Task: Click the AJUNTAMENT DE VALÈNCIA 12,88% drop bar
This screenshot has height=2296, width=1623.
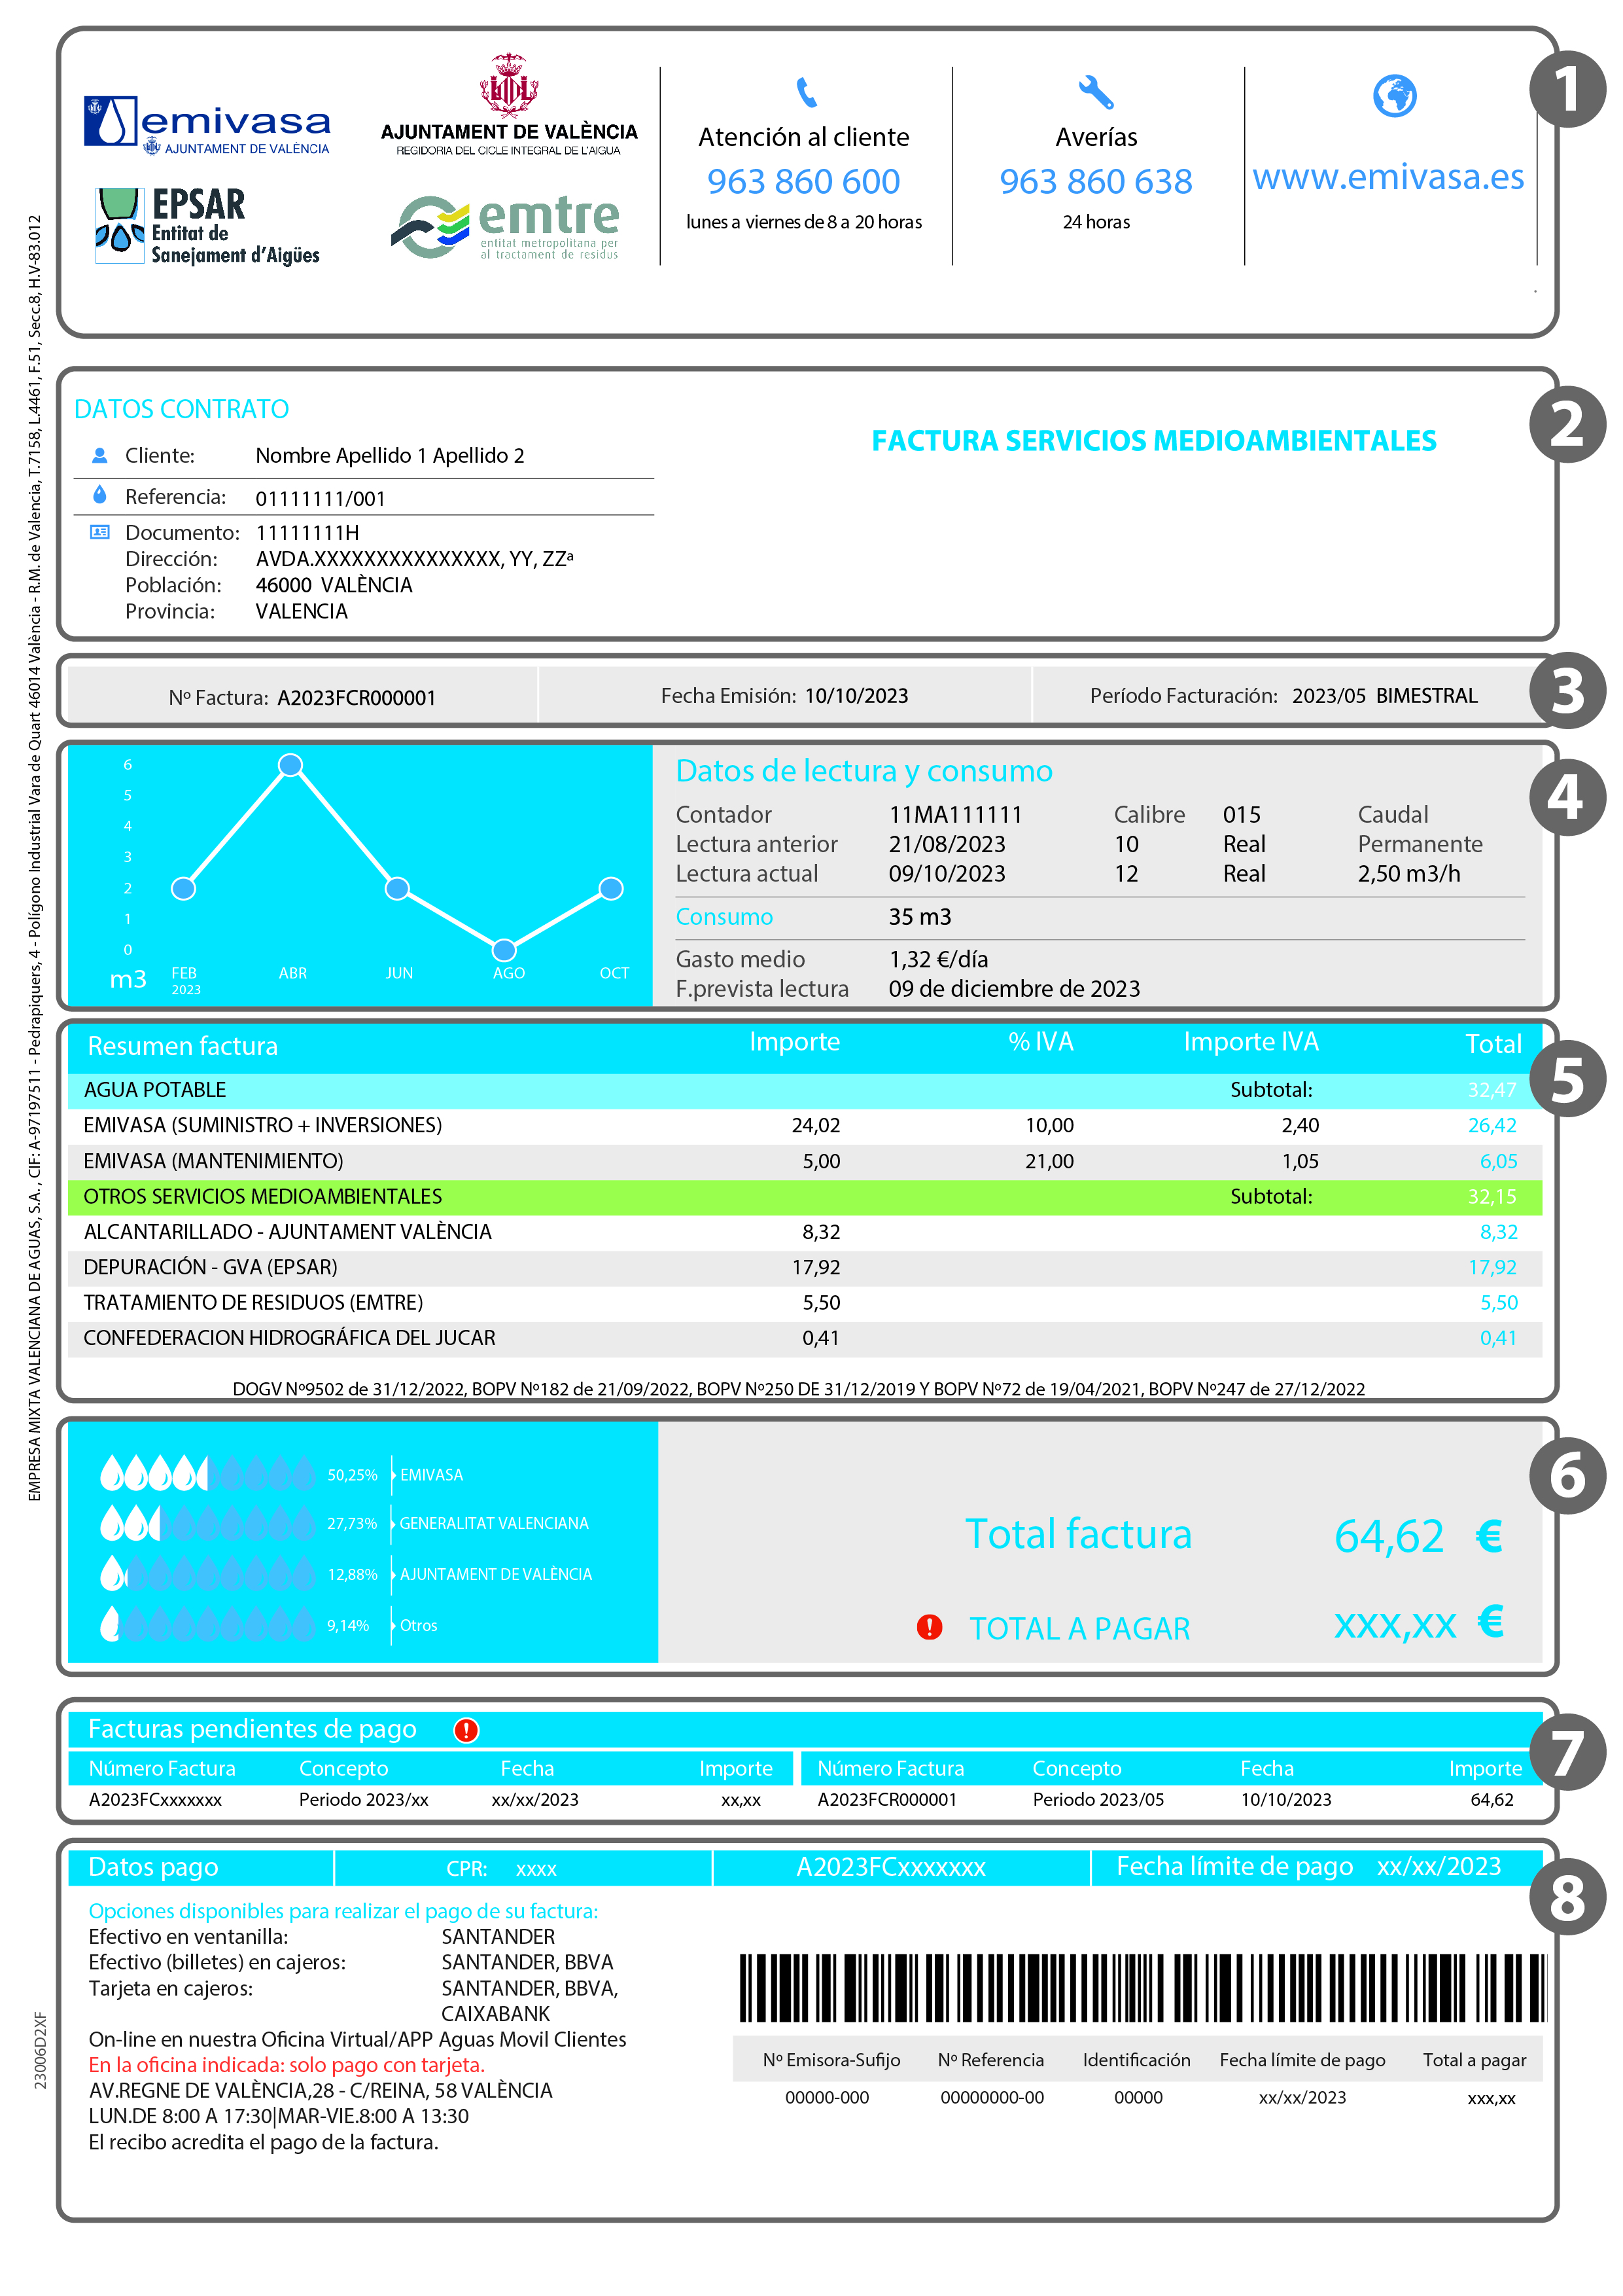Action: [208, 1574]
